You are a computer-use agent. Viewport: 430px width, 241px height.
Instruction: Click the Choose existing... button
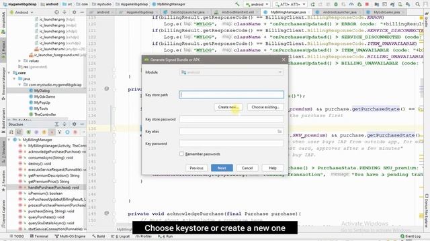tap(265, 107)
